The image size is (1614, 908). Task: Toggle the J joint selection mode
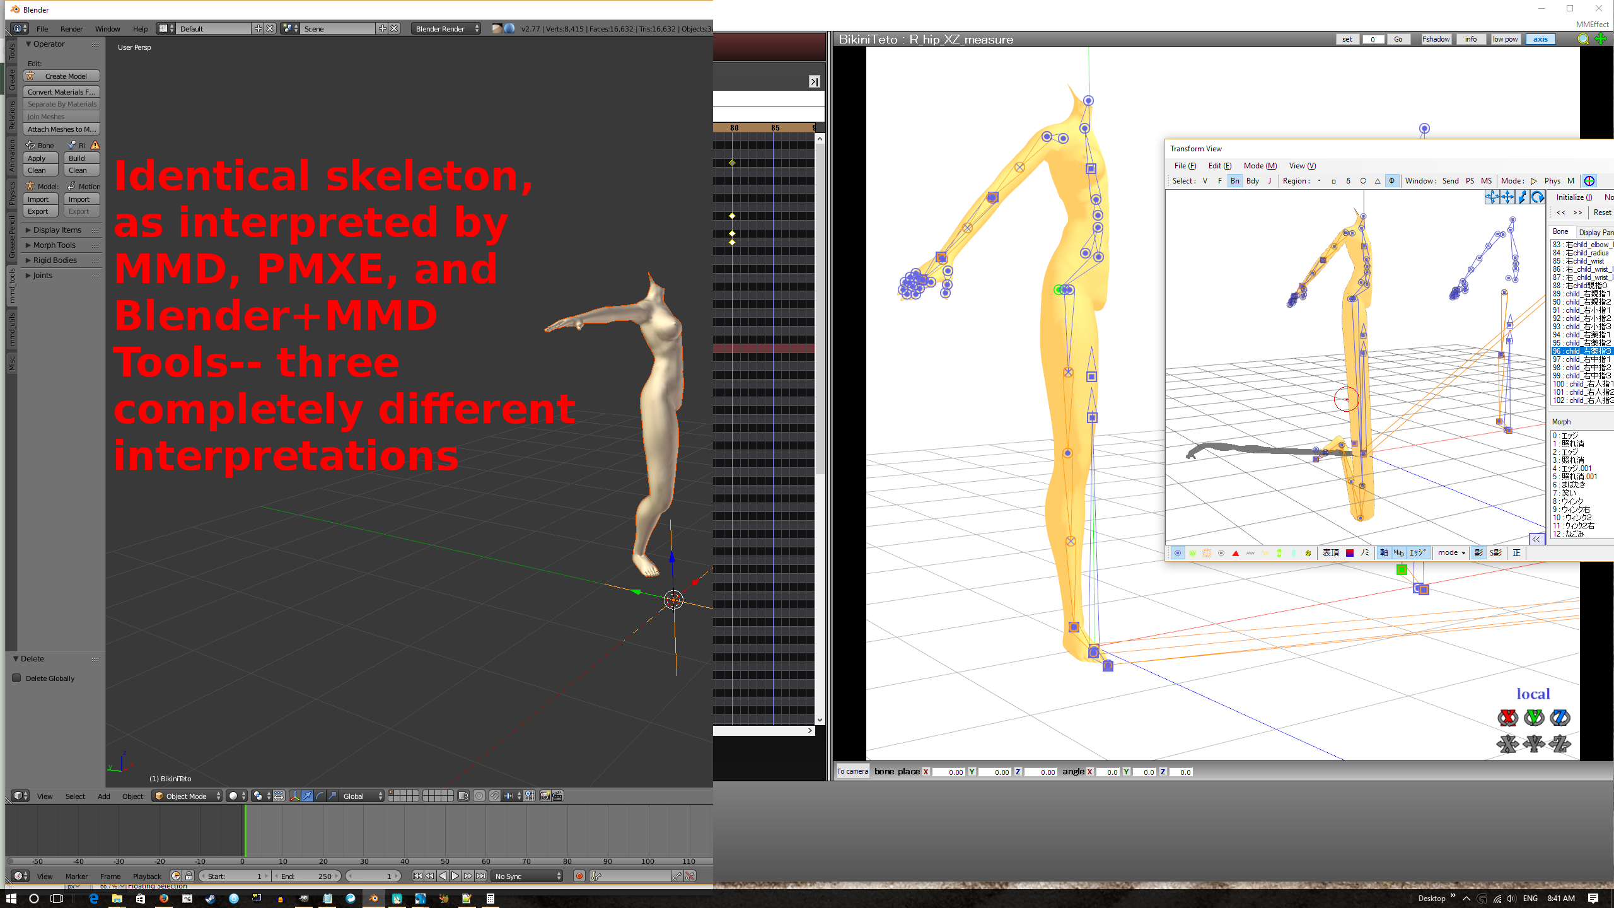[1270, 181]
